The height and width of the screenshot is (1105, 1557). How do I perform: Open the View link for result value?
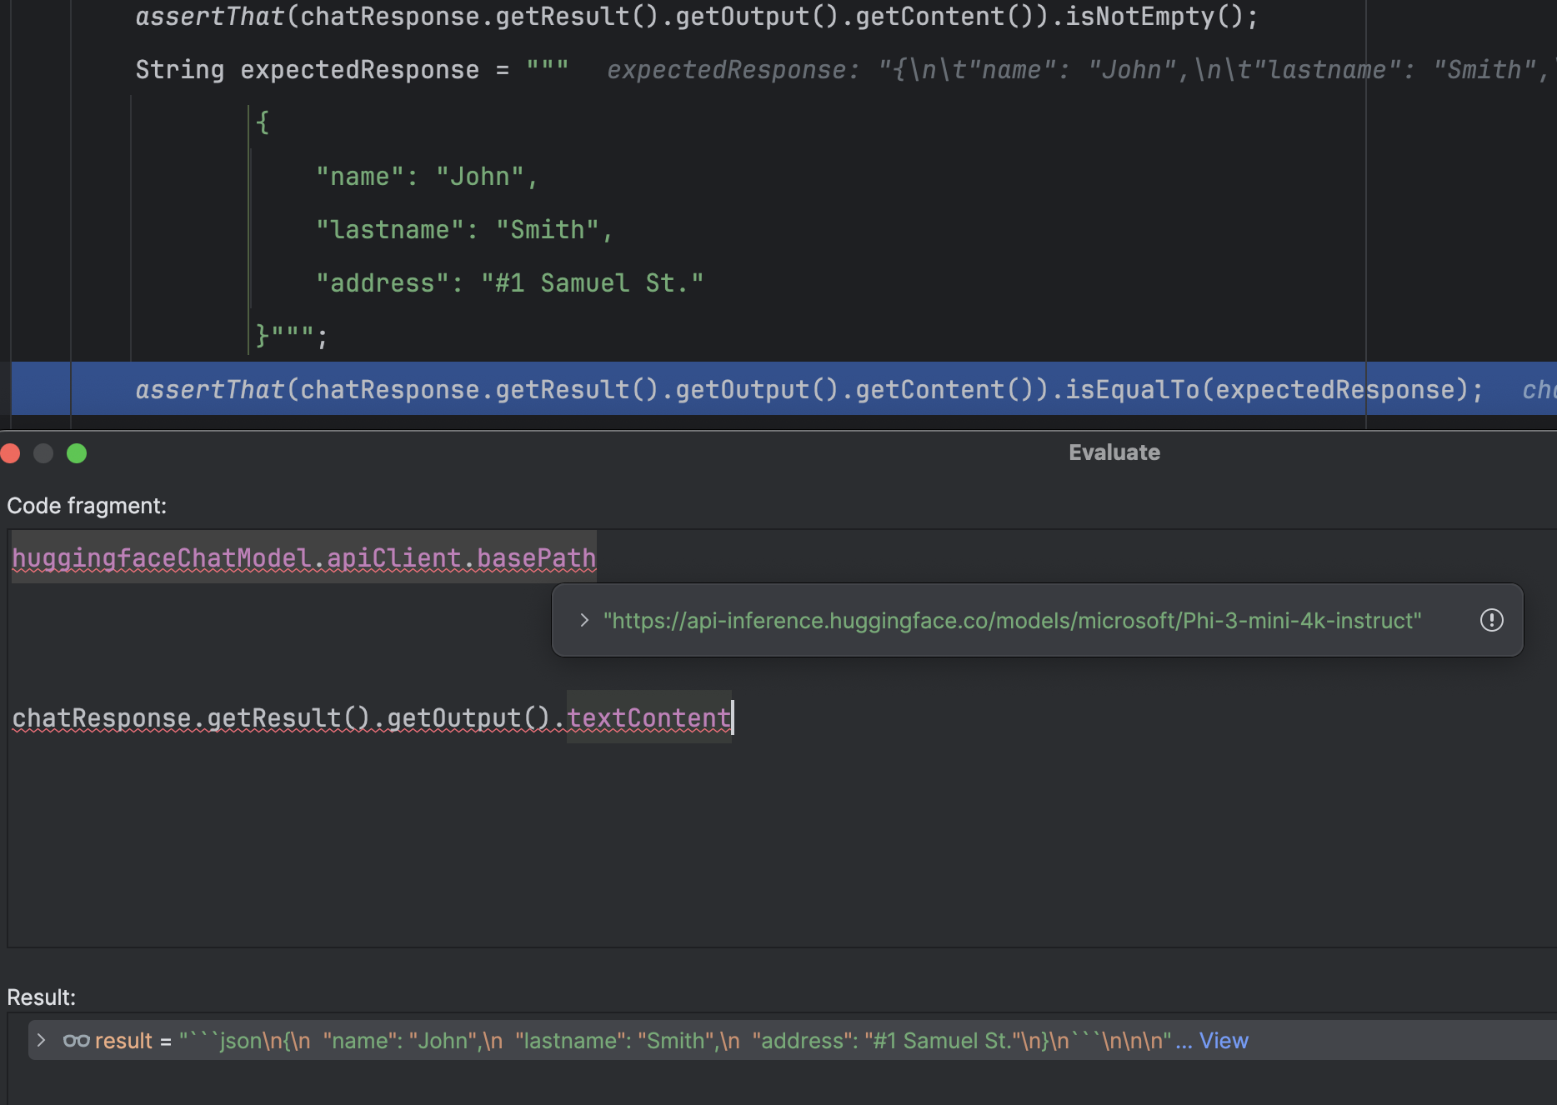coord(1223,1040)
